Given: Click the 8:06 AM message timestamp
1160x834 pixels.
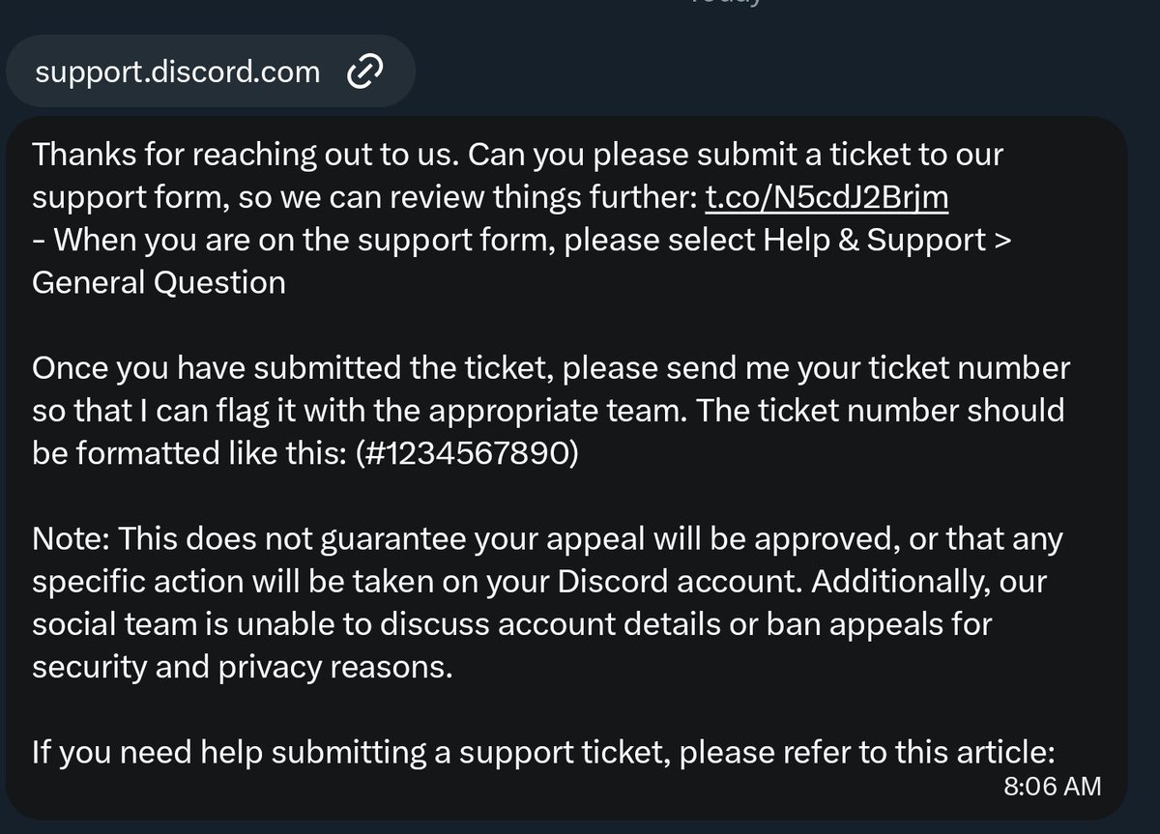Looking at the screenshot, I should [1052, 786].
